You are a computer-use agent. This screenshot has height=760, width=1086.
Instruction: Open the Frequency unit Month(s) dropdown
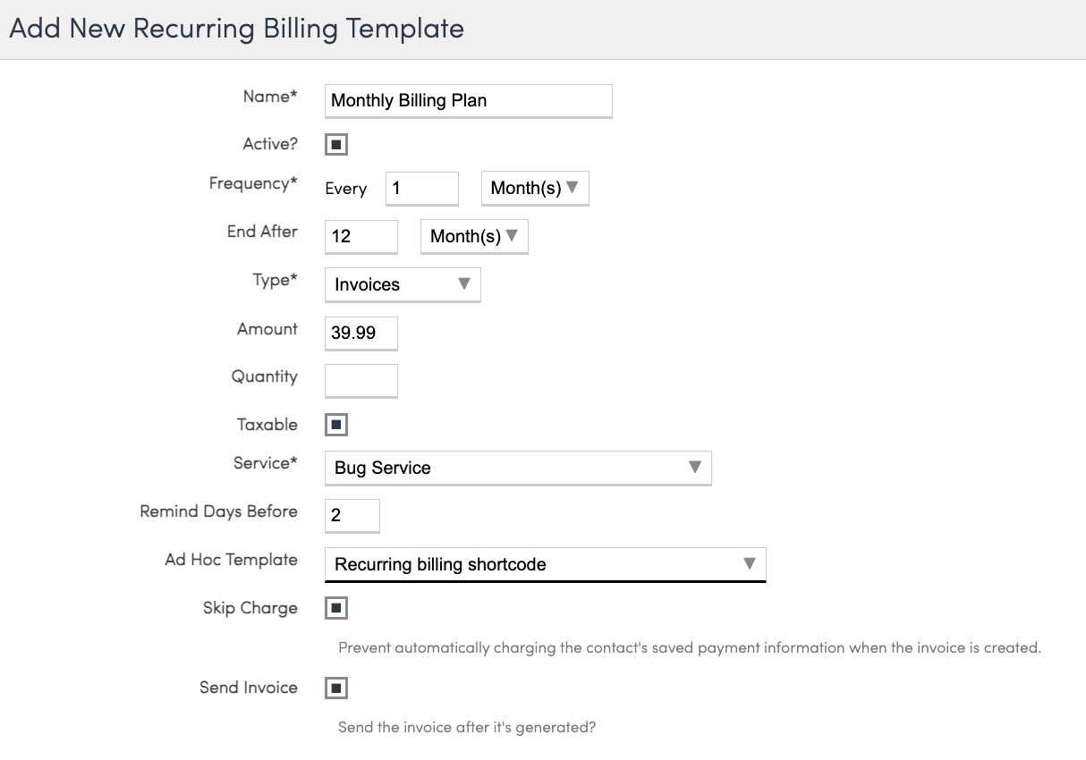(x=535, y=189)
